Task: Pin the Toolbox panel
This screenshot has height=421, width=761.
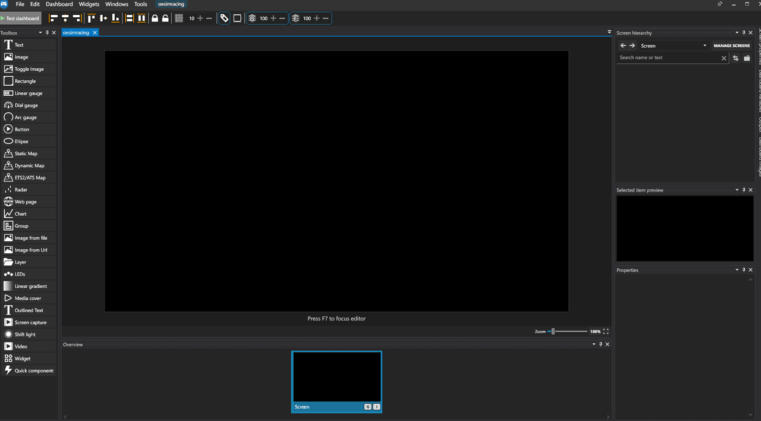Action: tap(48, 33)
